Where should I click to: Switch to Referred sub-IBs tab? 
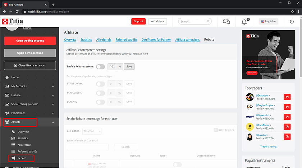click(126, 39)
